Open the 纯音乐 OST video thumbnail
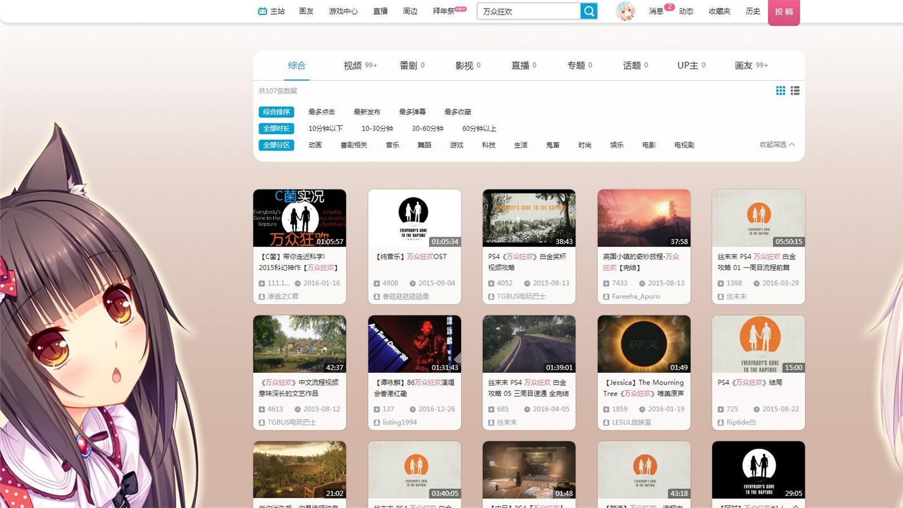 point(414,218)
